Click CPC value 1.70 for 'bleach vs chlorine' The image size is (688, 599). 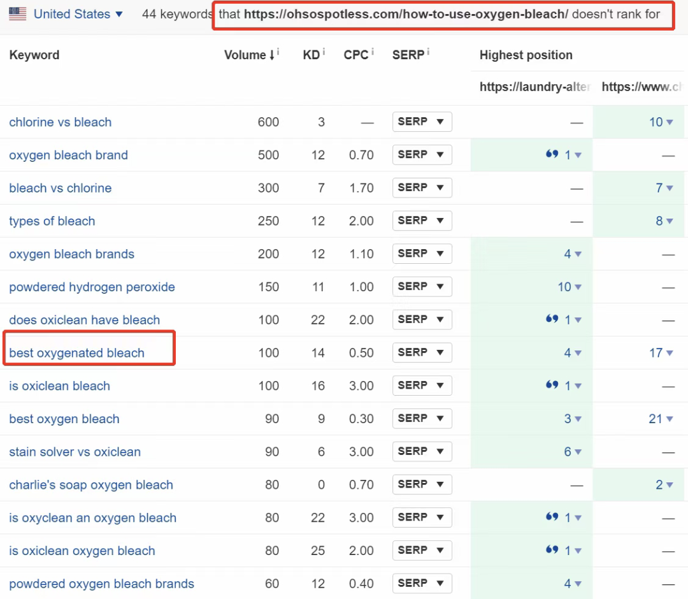click(x=361, y=188)
